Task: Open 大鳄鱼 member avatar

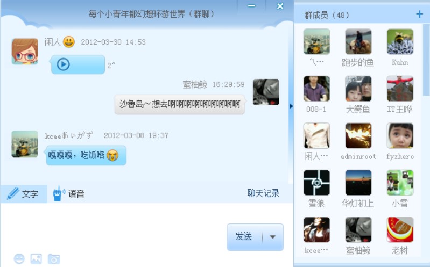Action: click(358, 89)
